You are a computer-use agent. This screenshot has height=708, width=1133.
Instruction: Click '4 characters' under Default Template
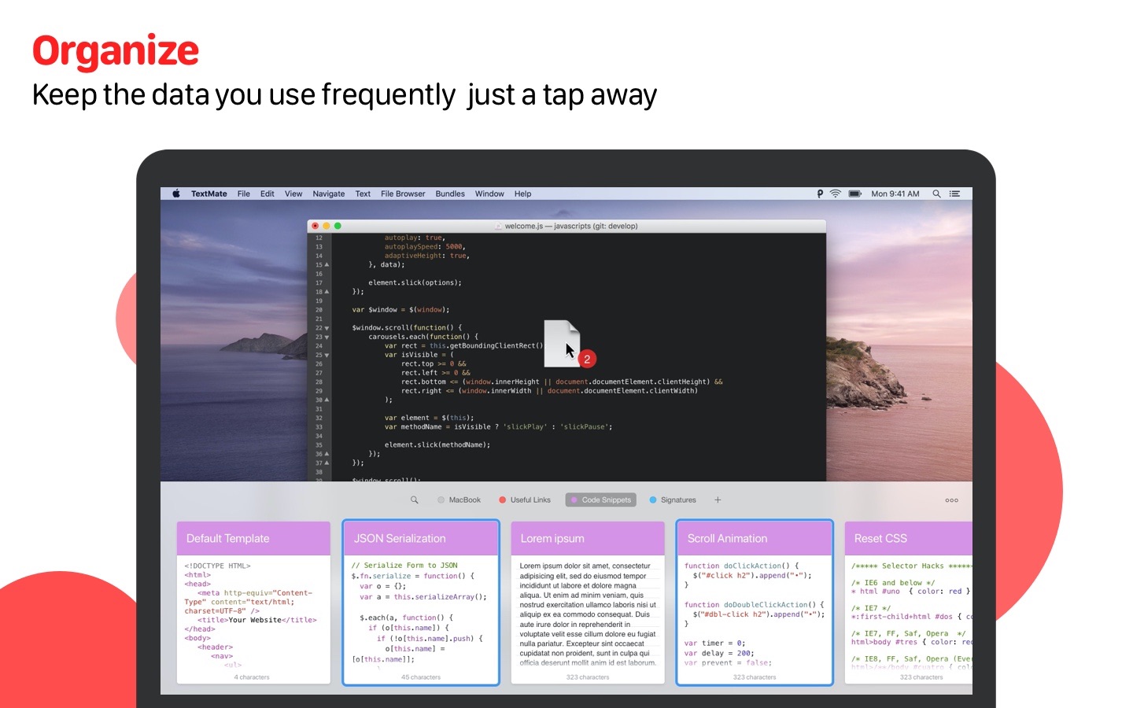click(252, 677)
